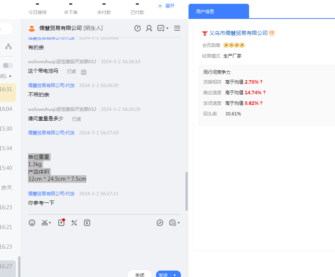Click the 关闭 button
The width and height of the screenshot is (335, 277).
click(x=139, y=275)
